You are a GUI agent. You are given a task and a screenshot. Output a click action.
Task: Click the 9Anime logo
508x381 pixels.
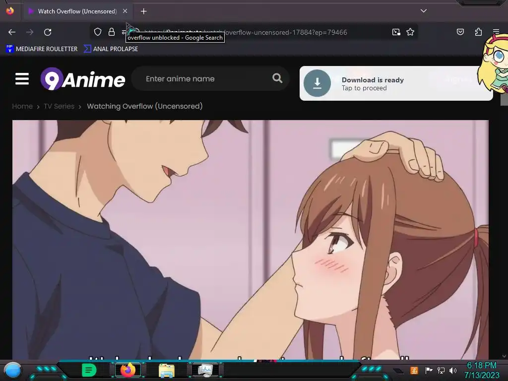(x=83, y=79)
